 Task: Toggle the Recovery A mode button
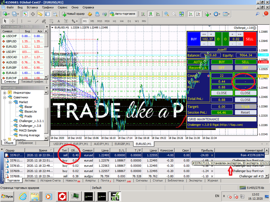pos(198,68)
